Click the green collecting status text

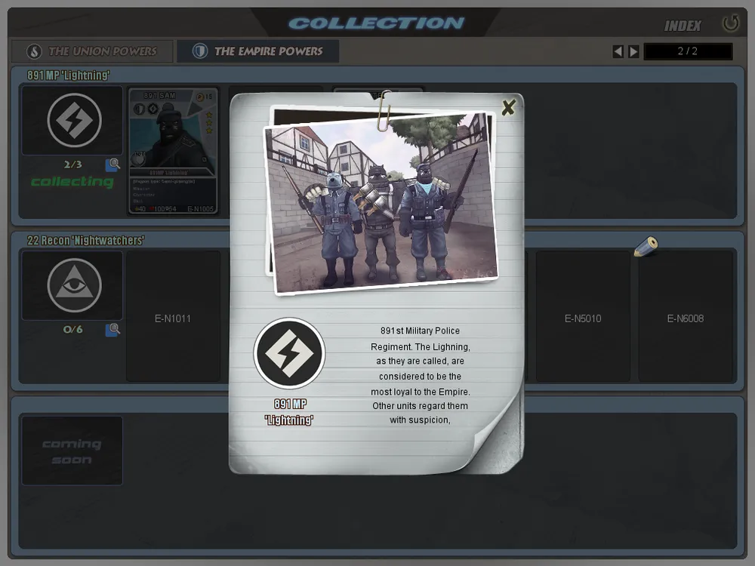tap(72, 181)
